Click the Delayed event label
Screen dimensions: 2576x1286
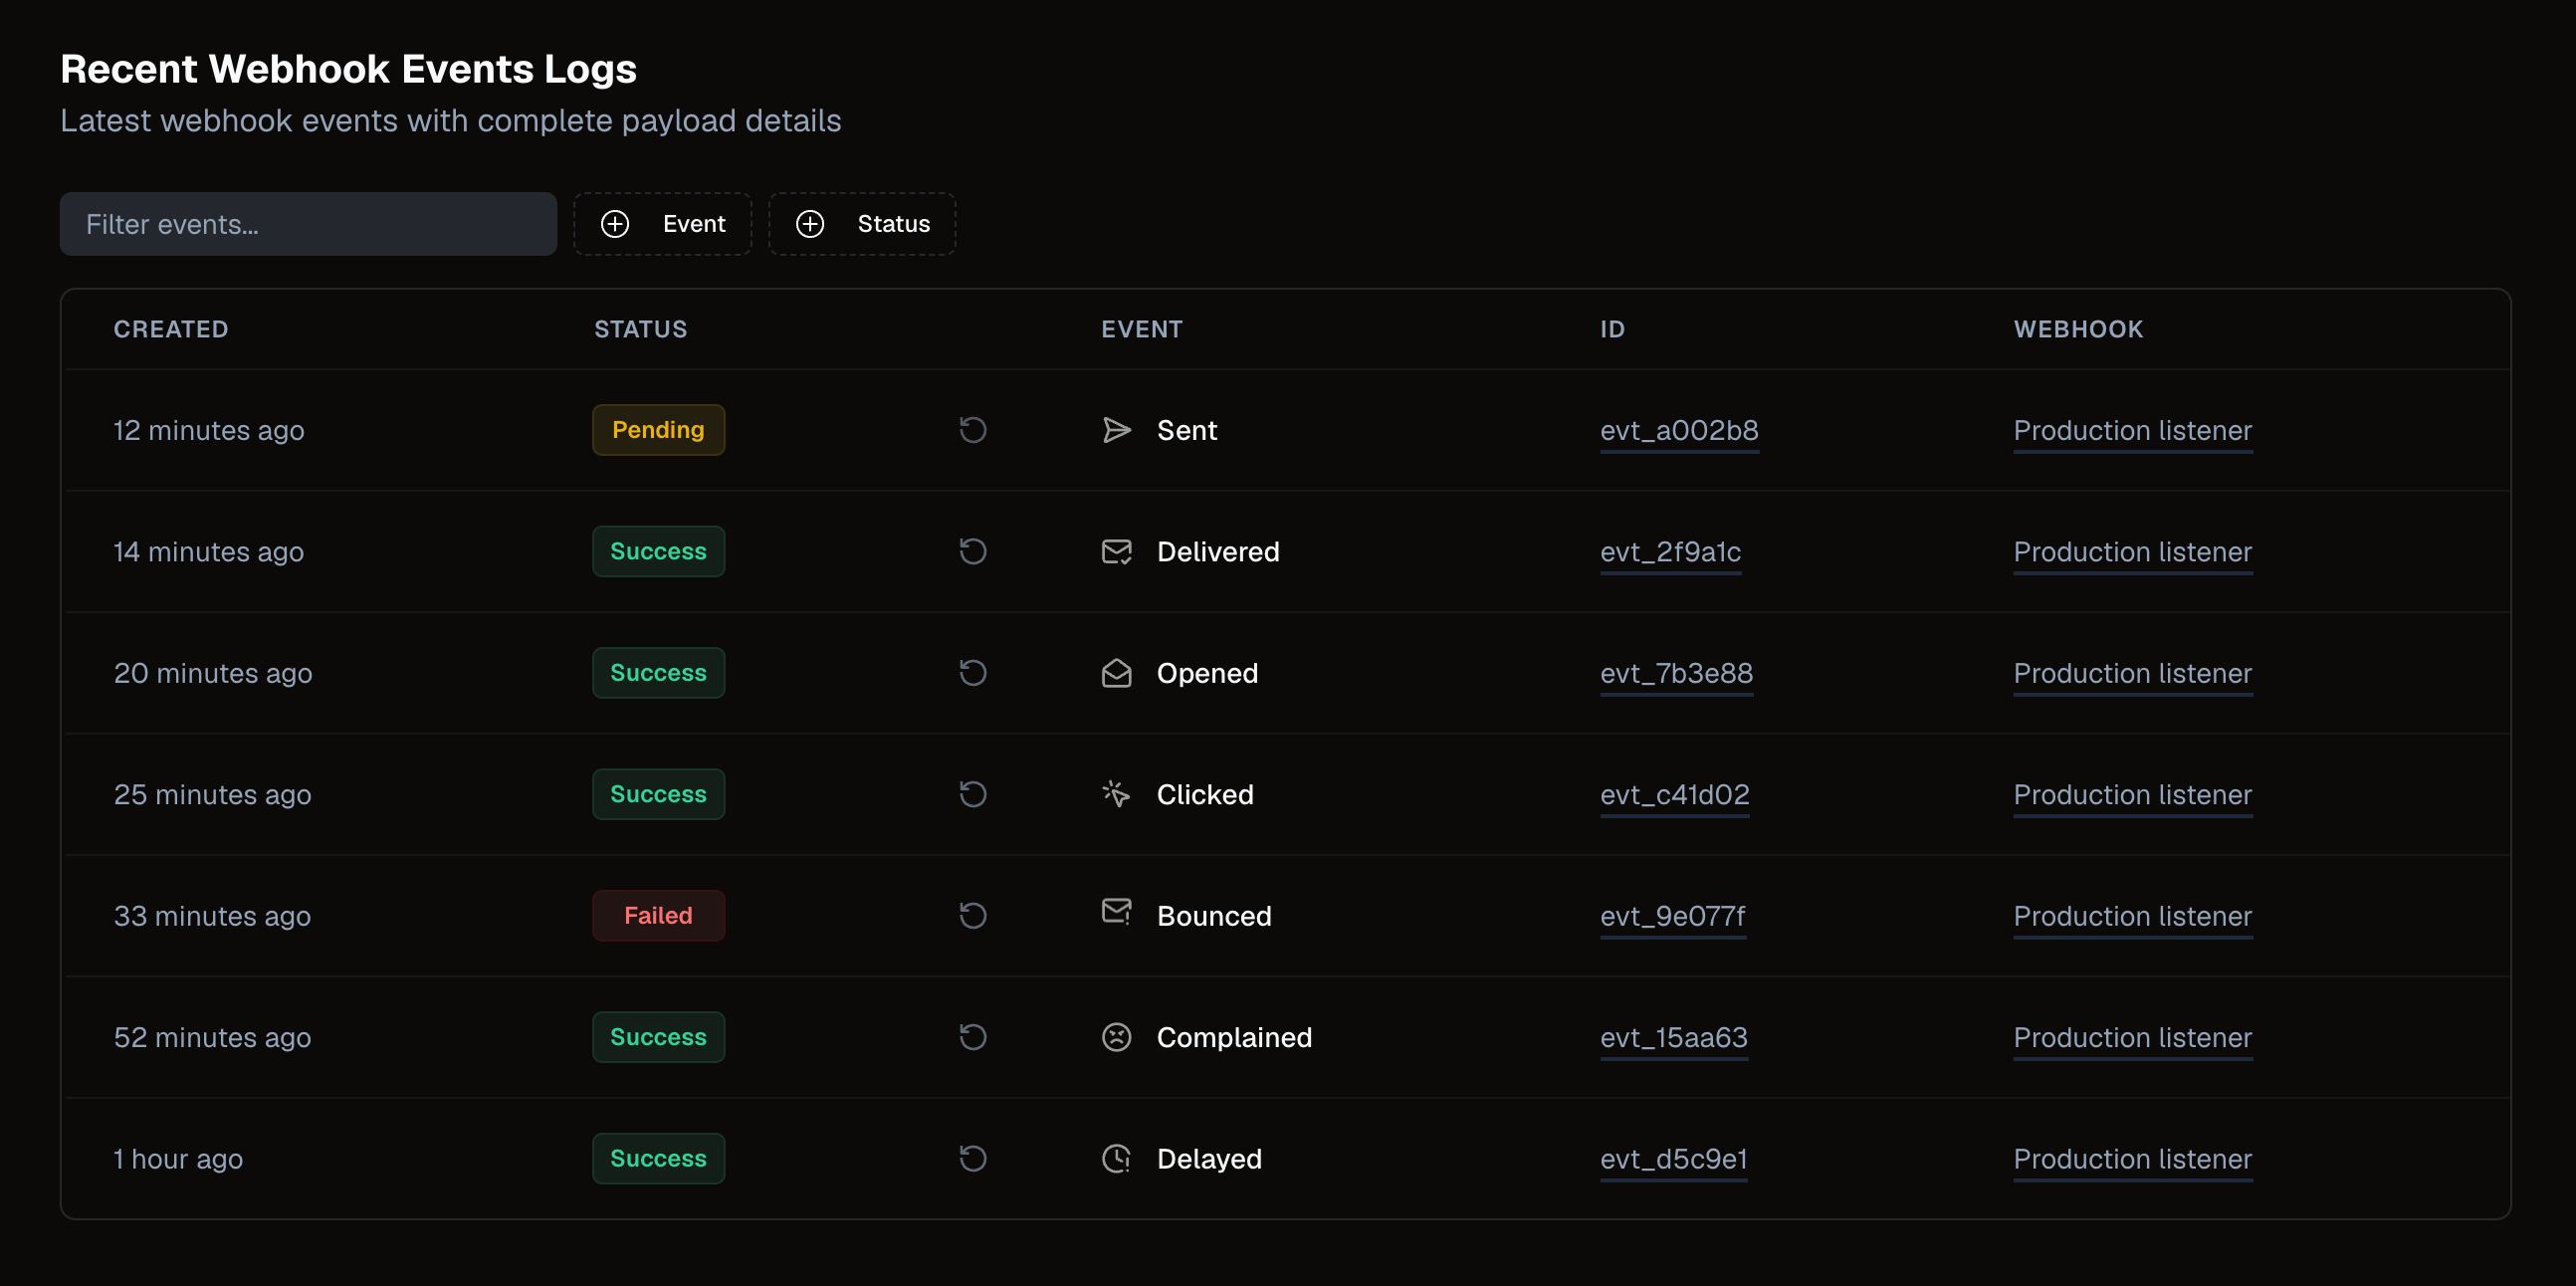1209,1158
